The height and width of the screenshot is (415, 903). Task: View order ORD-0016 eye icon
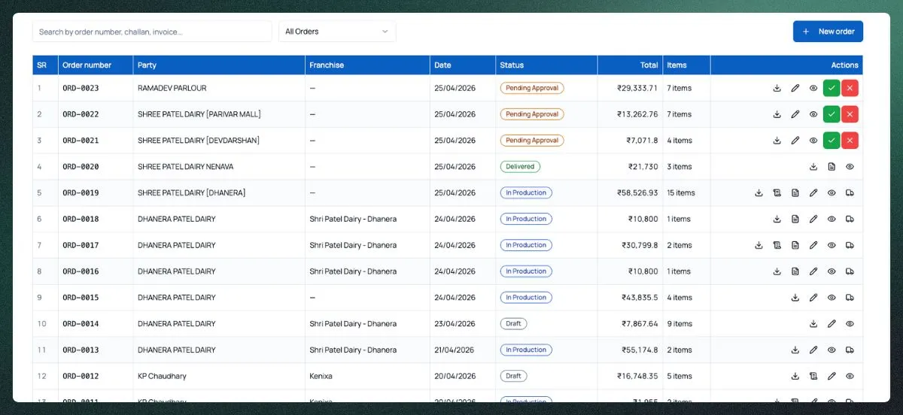(832, 271)
